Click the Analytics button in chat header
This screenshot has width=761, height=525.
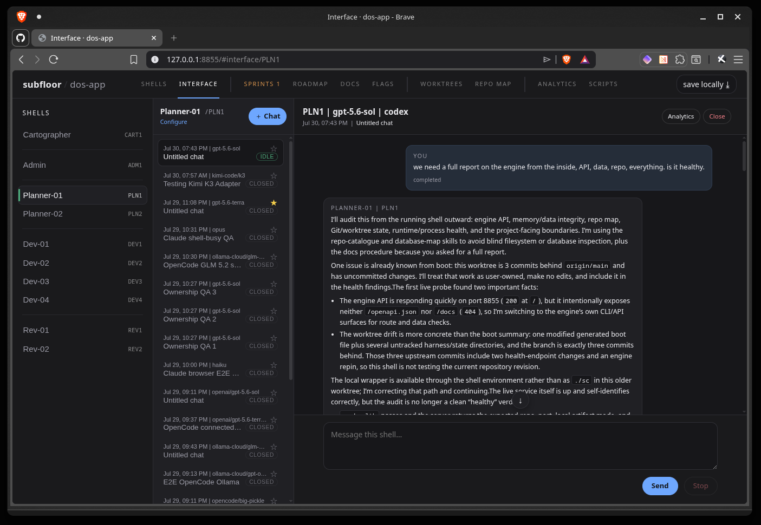[681, 116]
